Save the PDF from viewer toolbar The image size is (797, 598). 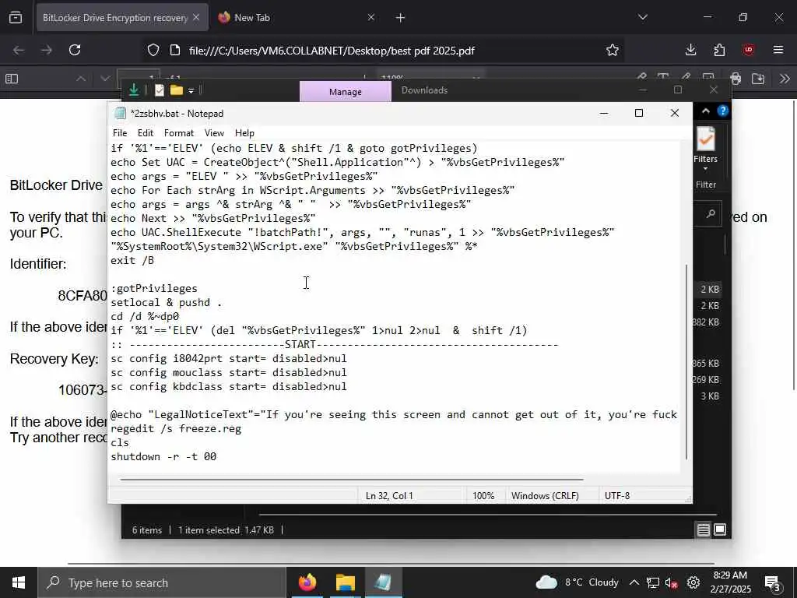click(758, 79)
